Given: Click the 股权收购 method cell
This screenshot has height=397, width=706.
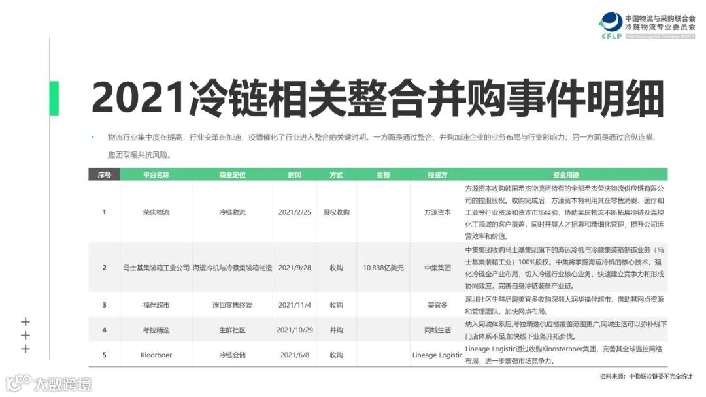Looking at the screenshot, I should [x=336, y=212].
